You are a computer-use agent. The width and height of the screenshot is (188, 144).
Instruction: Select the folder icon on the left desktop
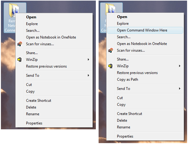[13, 9]
